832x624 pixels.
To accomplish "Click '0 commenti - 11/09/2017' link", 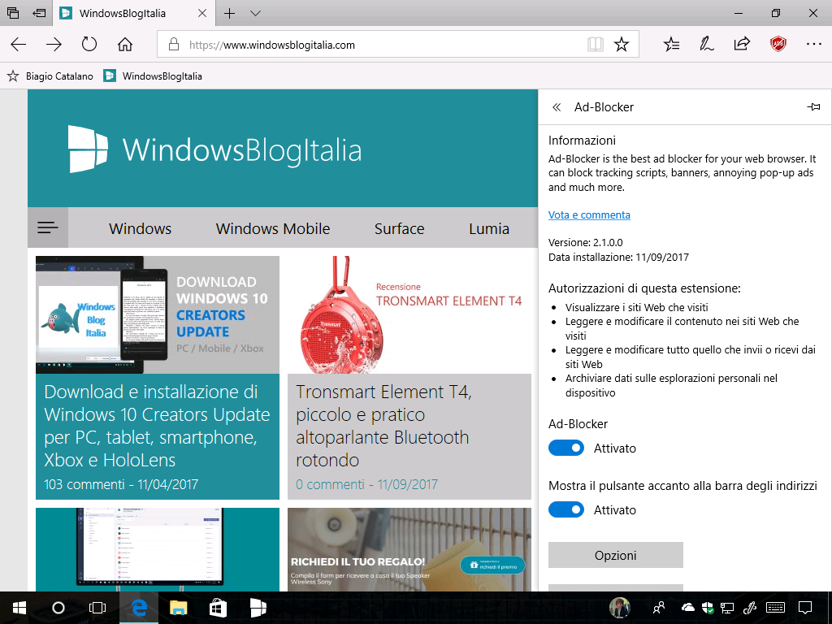I will 366,484.
